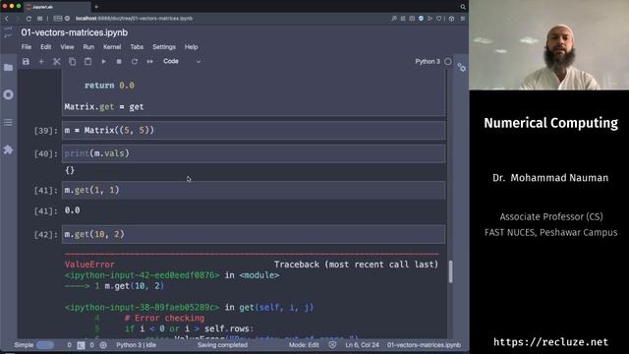Image resolution: width=629 pixels, height=354 pixels.
Task: Click Python 3 | Idle kernel status text
Action: (x=136, y=345)
